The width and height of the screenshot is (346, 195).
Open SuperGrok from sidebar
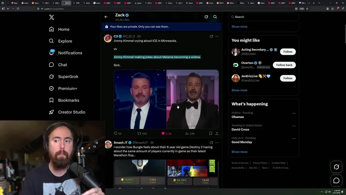(x=64, y=77)
